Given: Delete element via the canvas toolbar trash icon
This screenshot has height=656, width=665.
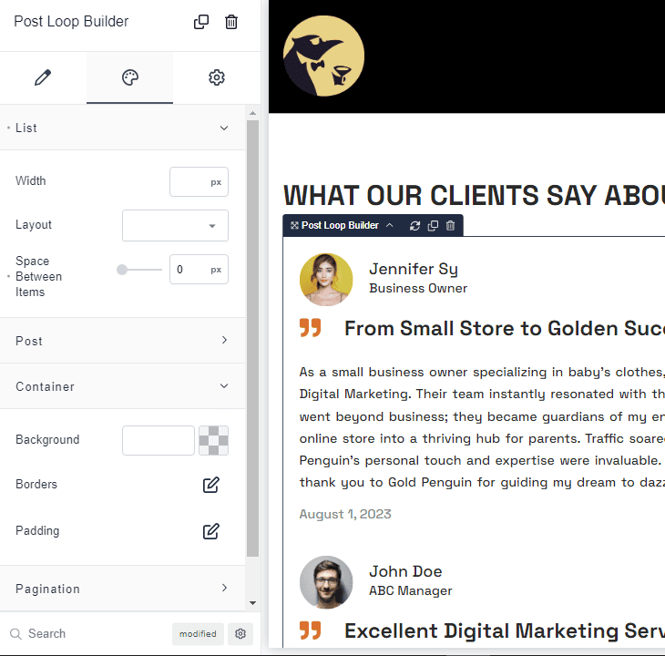Looking at the screenshot, I should [x=450, y=225].
